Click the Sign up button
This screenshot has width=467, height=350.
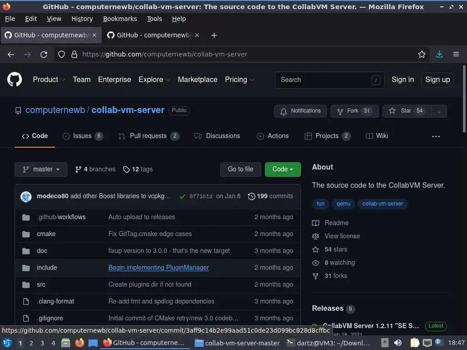pos(437,80)
